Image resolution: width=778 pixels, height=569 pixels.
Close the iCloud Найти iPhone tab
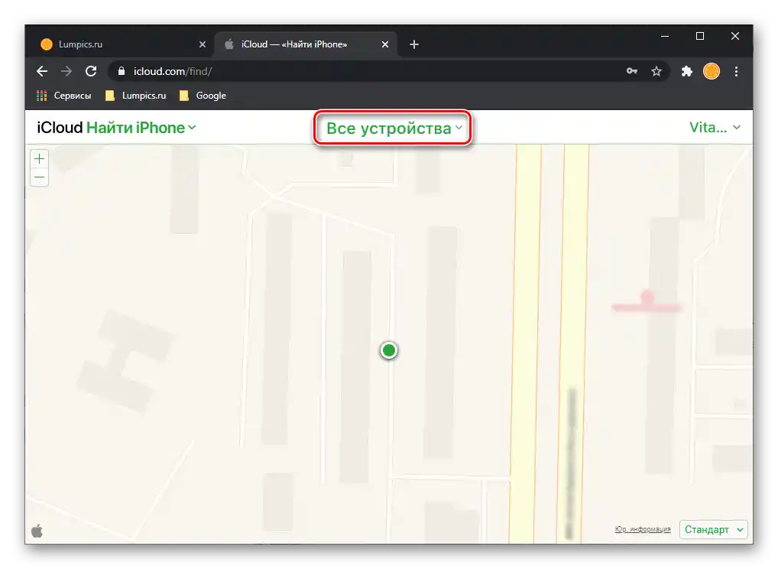[385, 44]
